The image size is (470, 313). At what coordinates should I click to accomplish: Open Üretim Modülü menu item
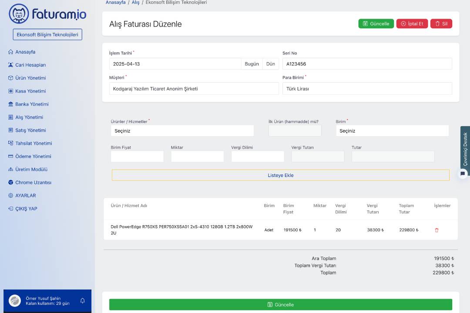(x=31, y=169)
